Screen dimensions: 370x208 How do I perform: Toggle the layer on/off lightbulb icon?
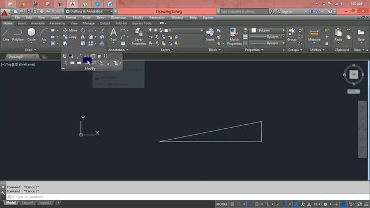pyautogui.click(x=150, y=31)
